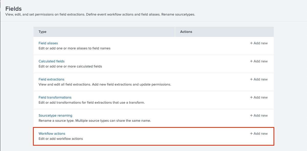Click the 'Edit or add workflow actions' description
307x151 pixels.
(61, 139)
